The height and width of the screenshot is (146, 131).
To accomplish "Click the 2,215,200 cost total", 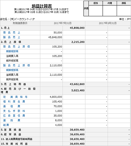I will tap(78, 42).
